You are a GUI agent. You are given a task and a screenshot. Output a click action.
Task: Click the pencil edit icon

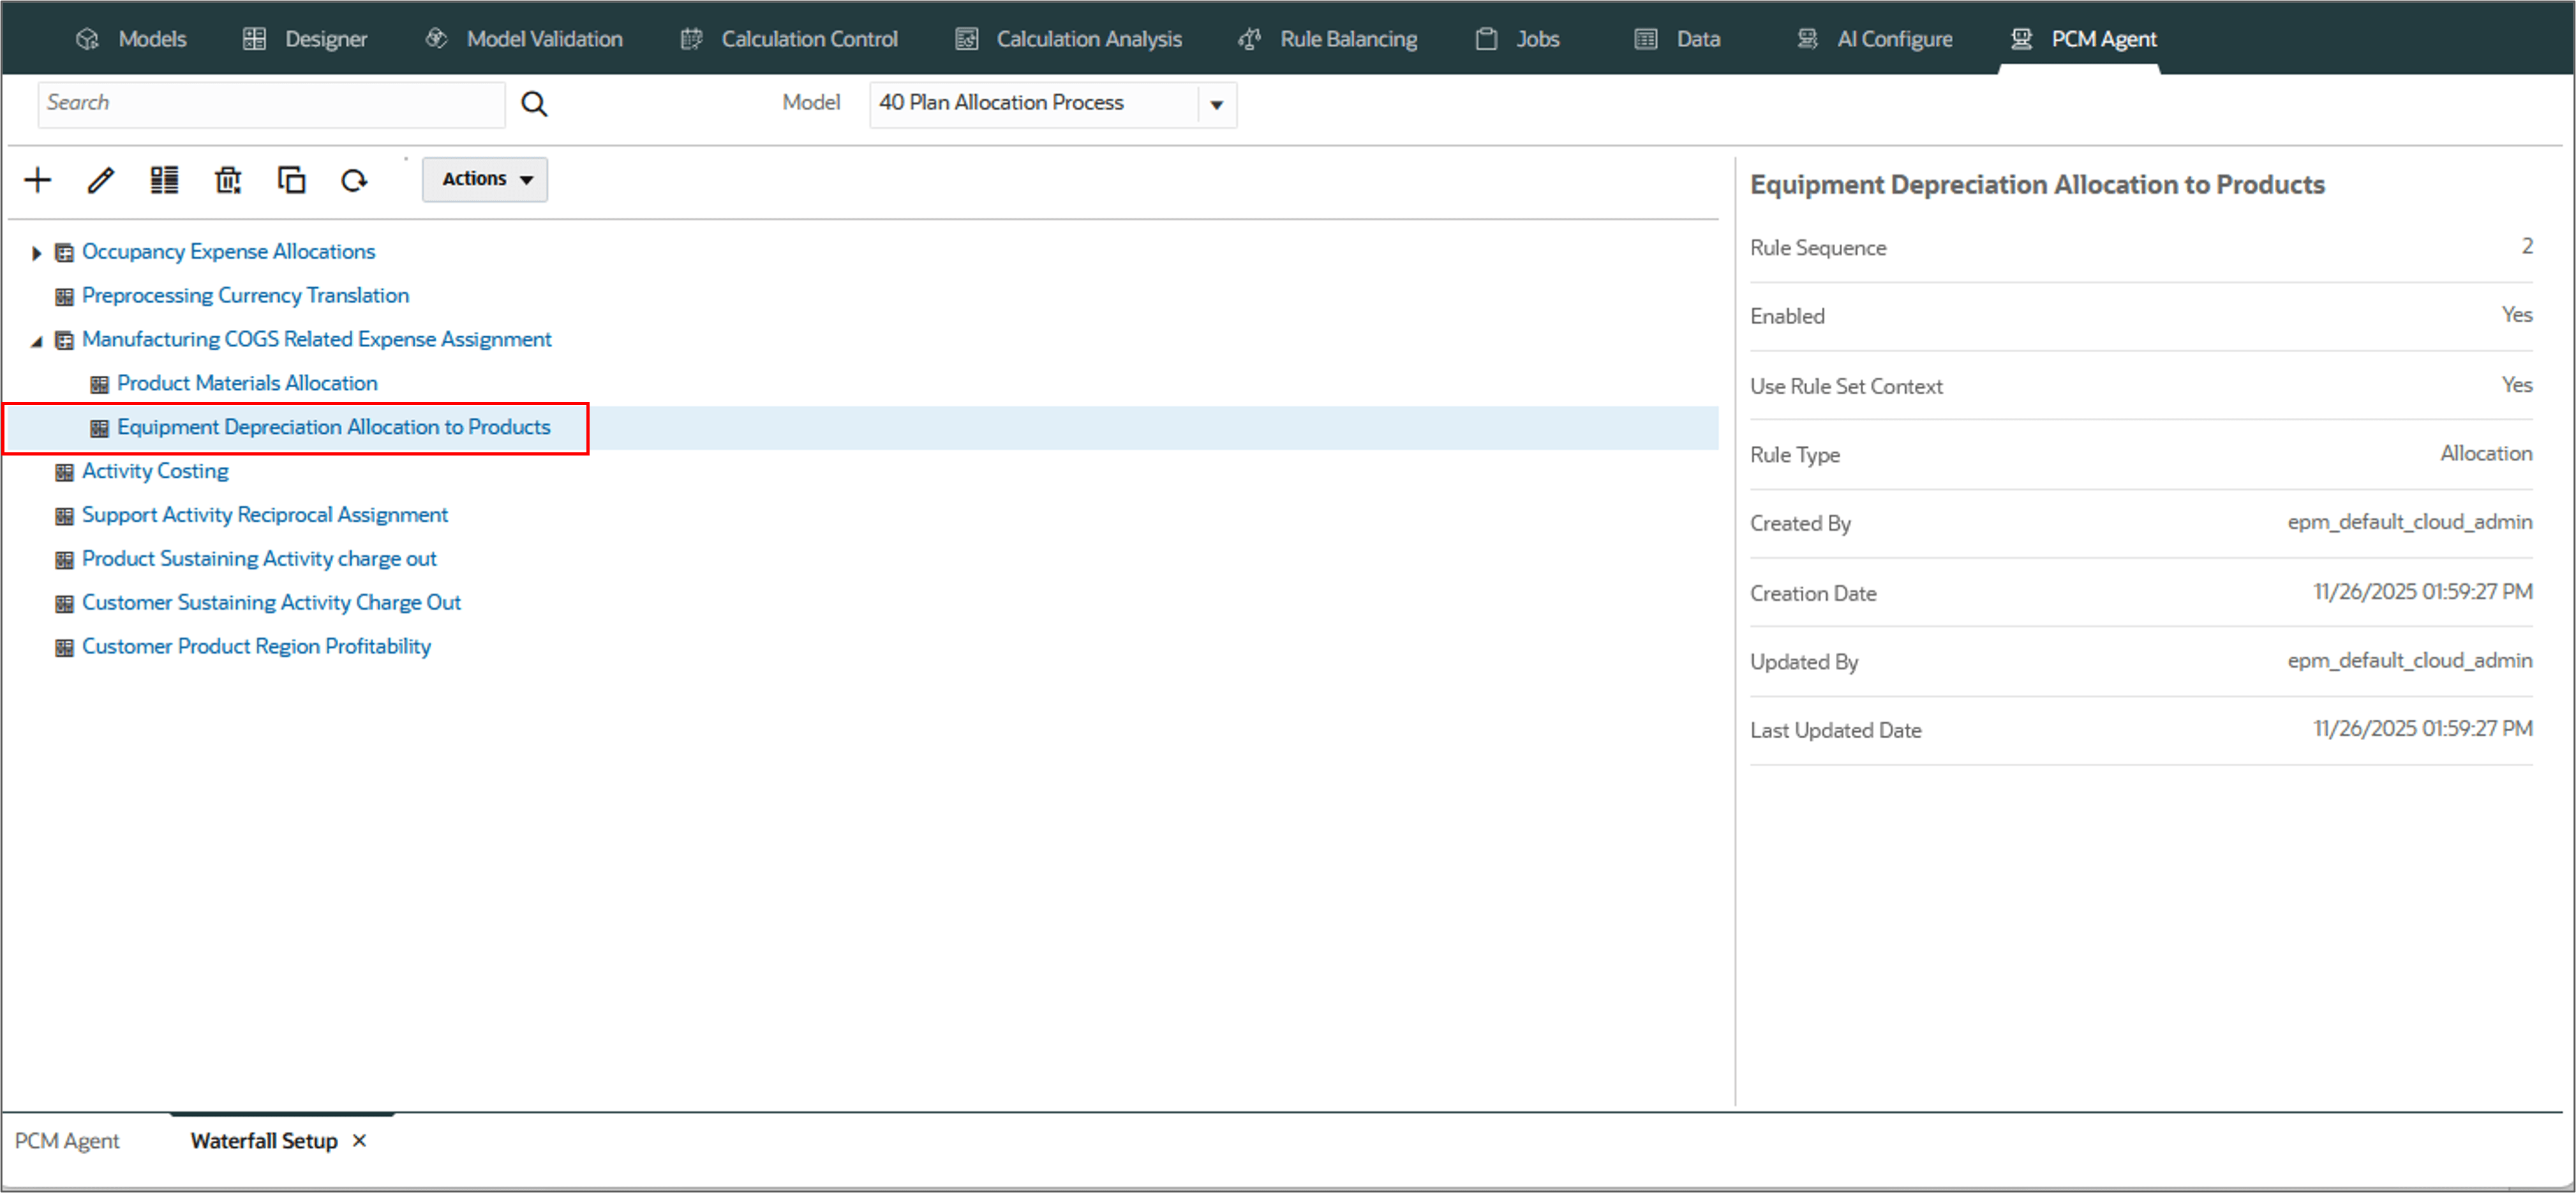(101, 180)
